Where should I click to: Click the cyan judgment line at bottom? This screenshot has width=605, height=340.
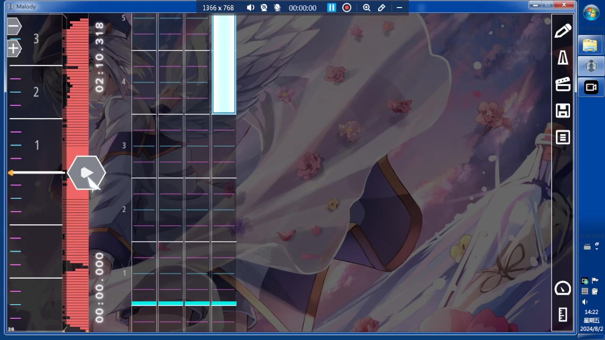pyautogui.click(x=184, y=304)
